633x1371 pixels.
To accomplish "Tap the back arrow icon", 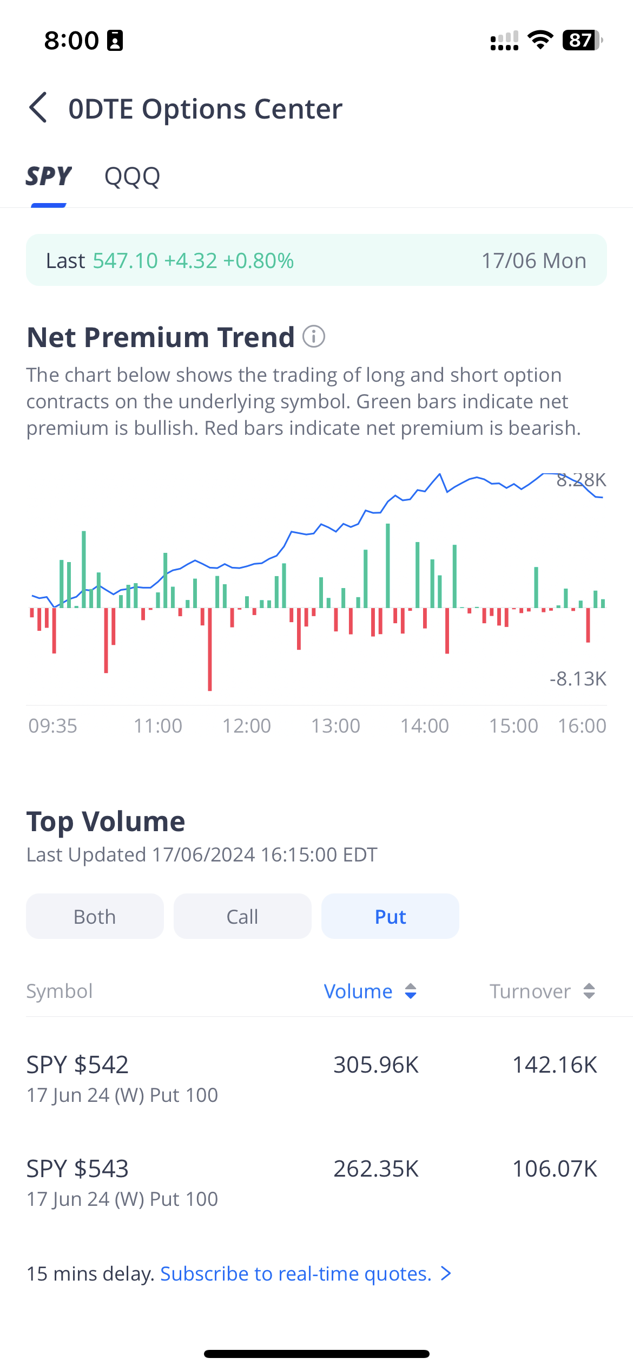I will pos(38,108).
